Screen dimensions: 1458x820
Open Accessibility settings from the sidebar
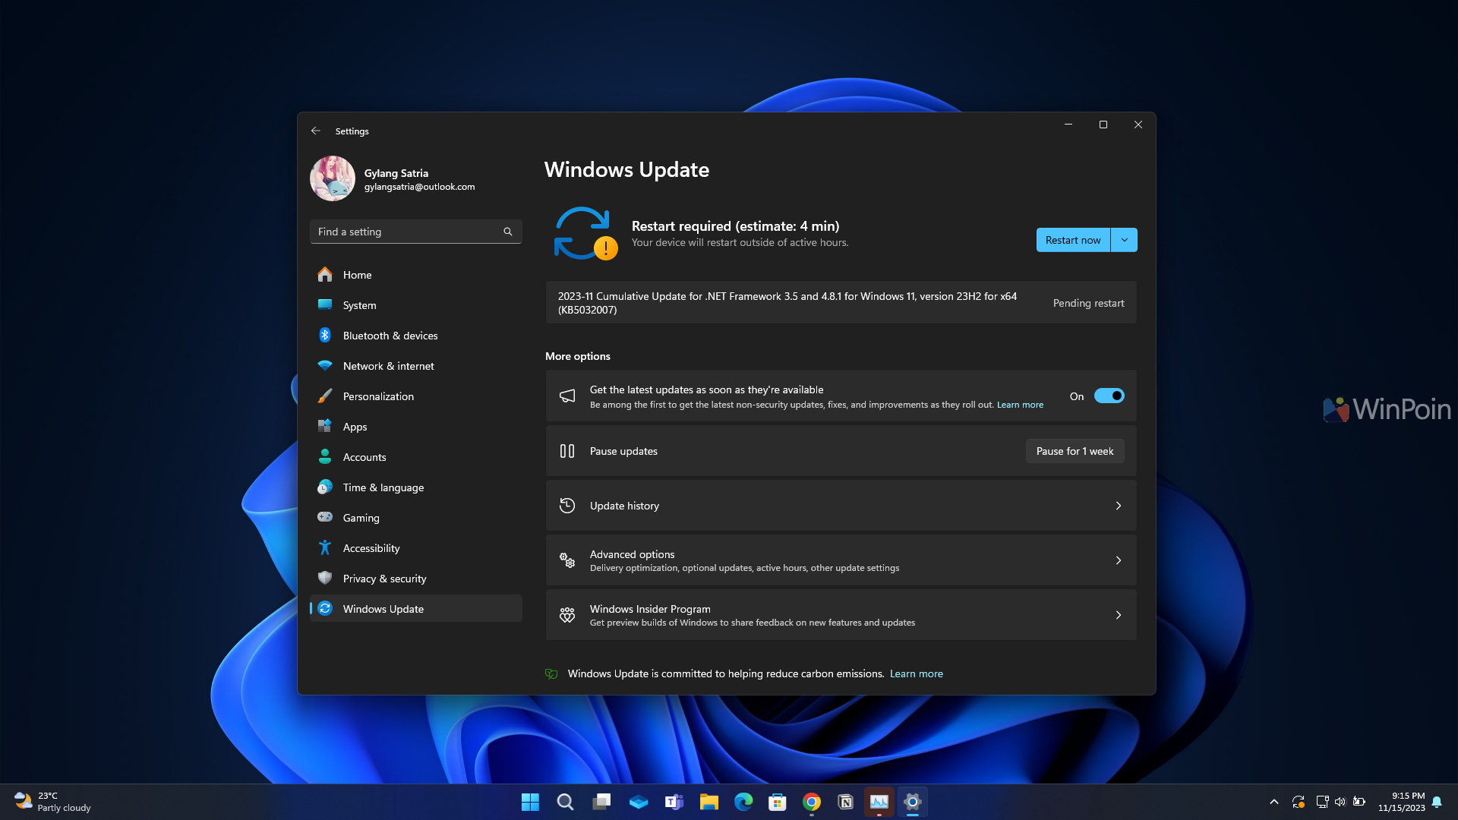point(371,548)
